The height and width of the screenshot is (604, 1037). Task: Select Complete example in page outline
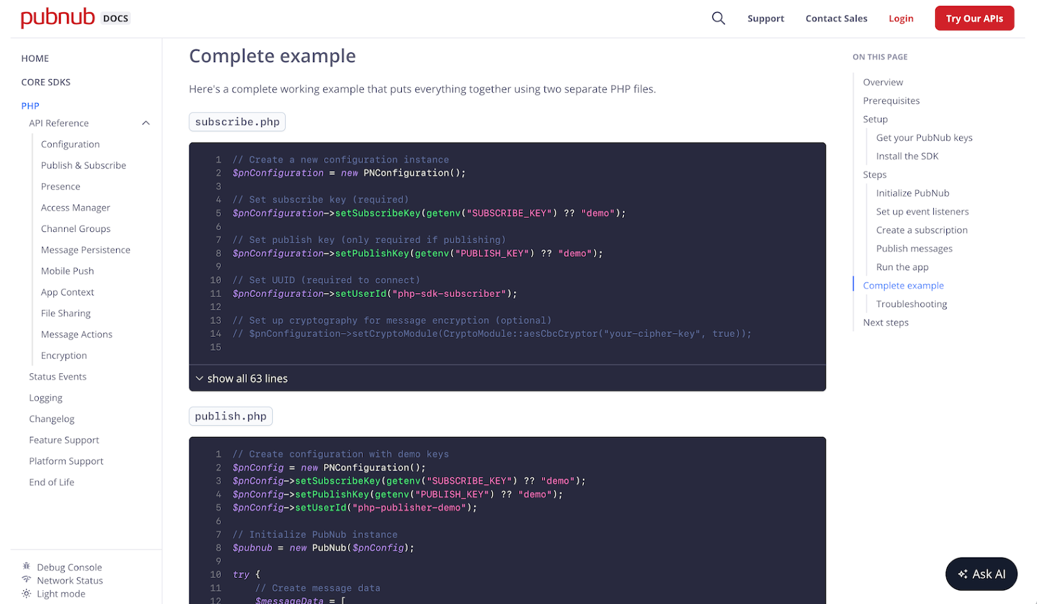903,285
